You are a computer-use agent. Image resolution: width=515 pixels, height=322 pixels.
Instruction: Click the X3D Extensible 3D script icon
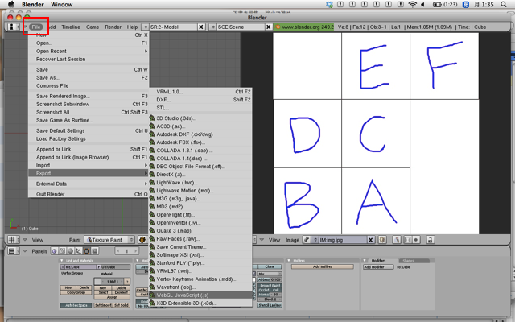pyautogui.click(x=152, y=303)
